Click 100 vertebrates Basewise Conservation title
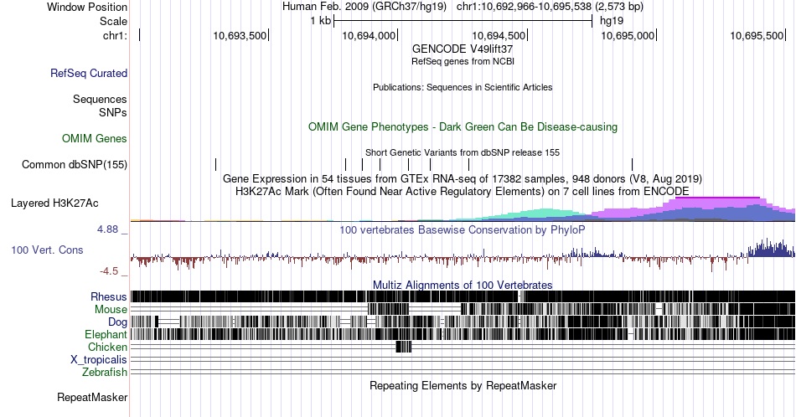The image size is (796, 417). (x=463, y=229)
